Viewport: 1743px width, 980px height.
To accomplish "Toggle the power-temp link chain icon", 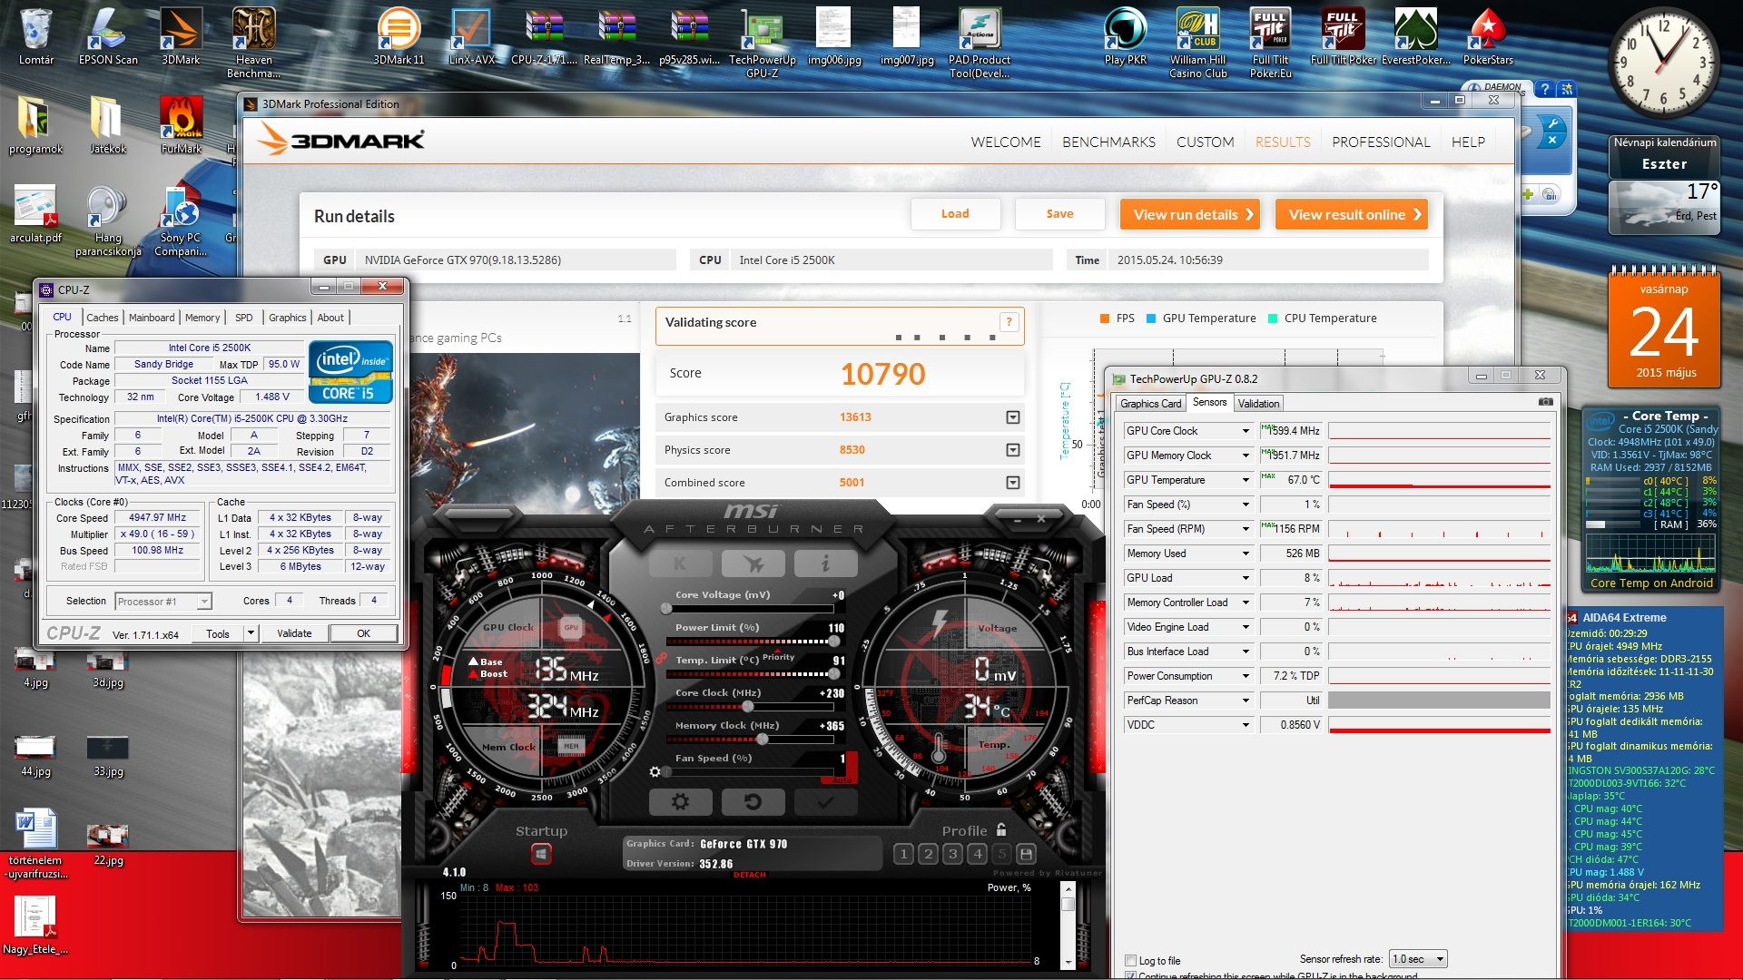I will coord(661,658).
